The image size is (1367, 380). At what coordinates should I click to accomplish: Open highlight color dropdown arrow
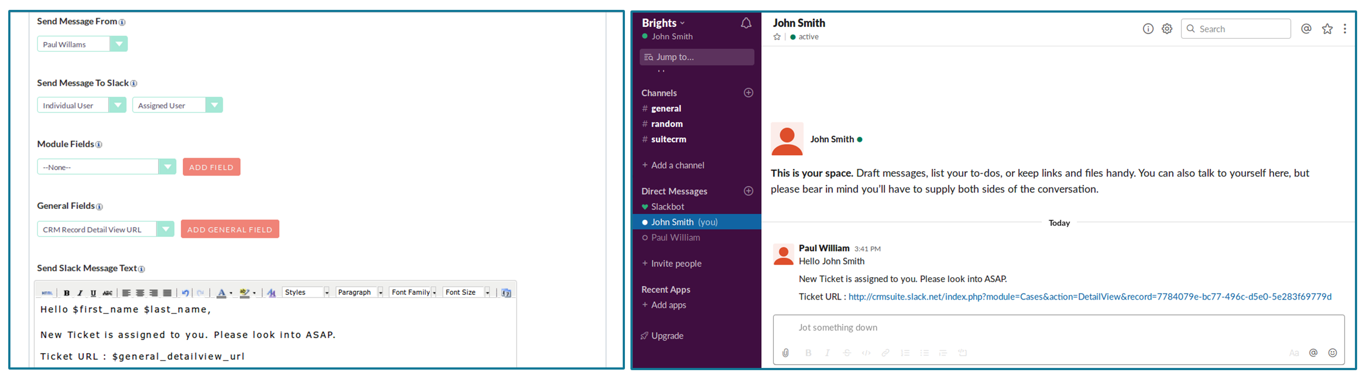[254, 293]
